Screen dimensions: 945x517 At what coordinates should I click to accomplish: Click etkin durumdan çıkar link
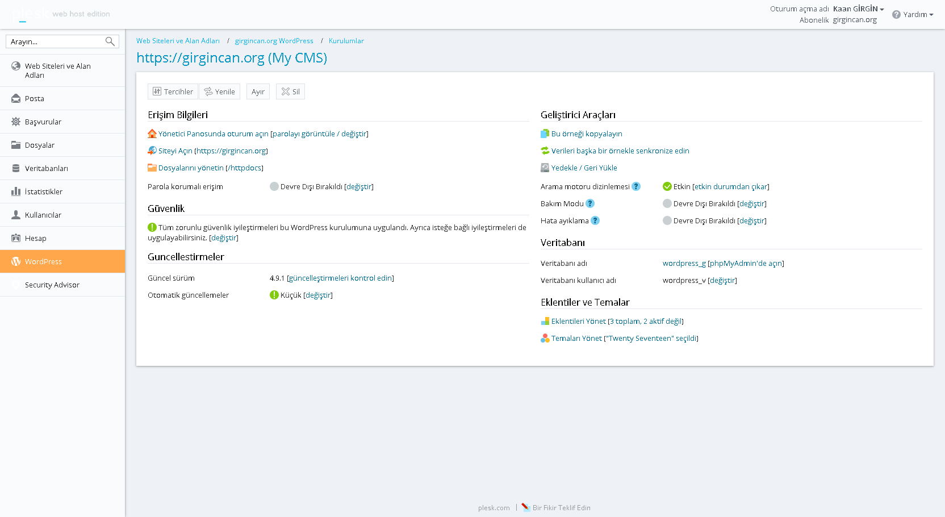(x=731, y=186)
